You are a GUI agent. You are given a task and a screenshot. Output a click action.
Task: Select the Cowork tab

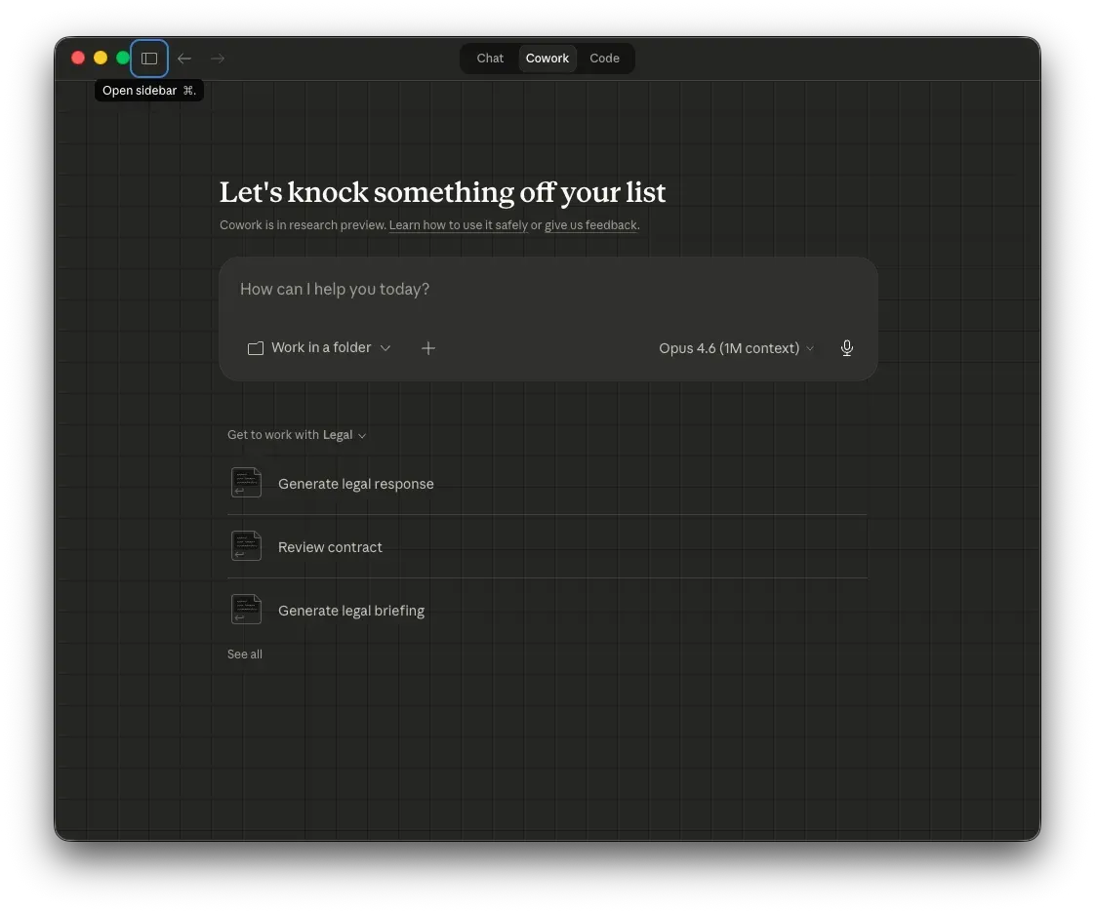[547, 59]
